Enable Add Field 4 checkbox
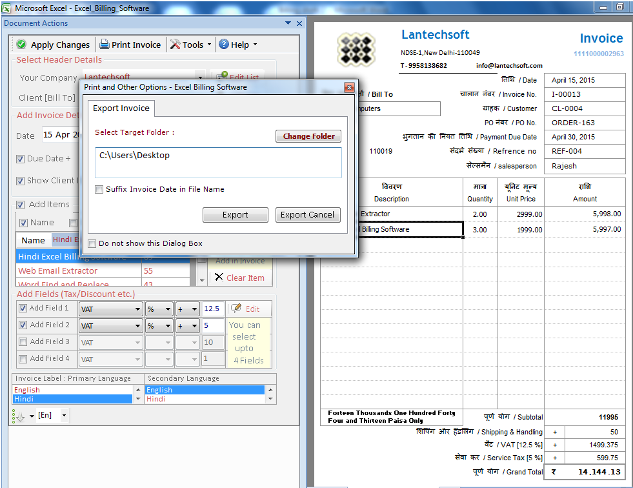The image size is (633, 488). 23,359
